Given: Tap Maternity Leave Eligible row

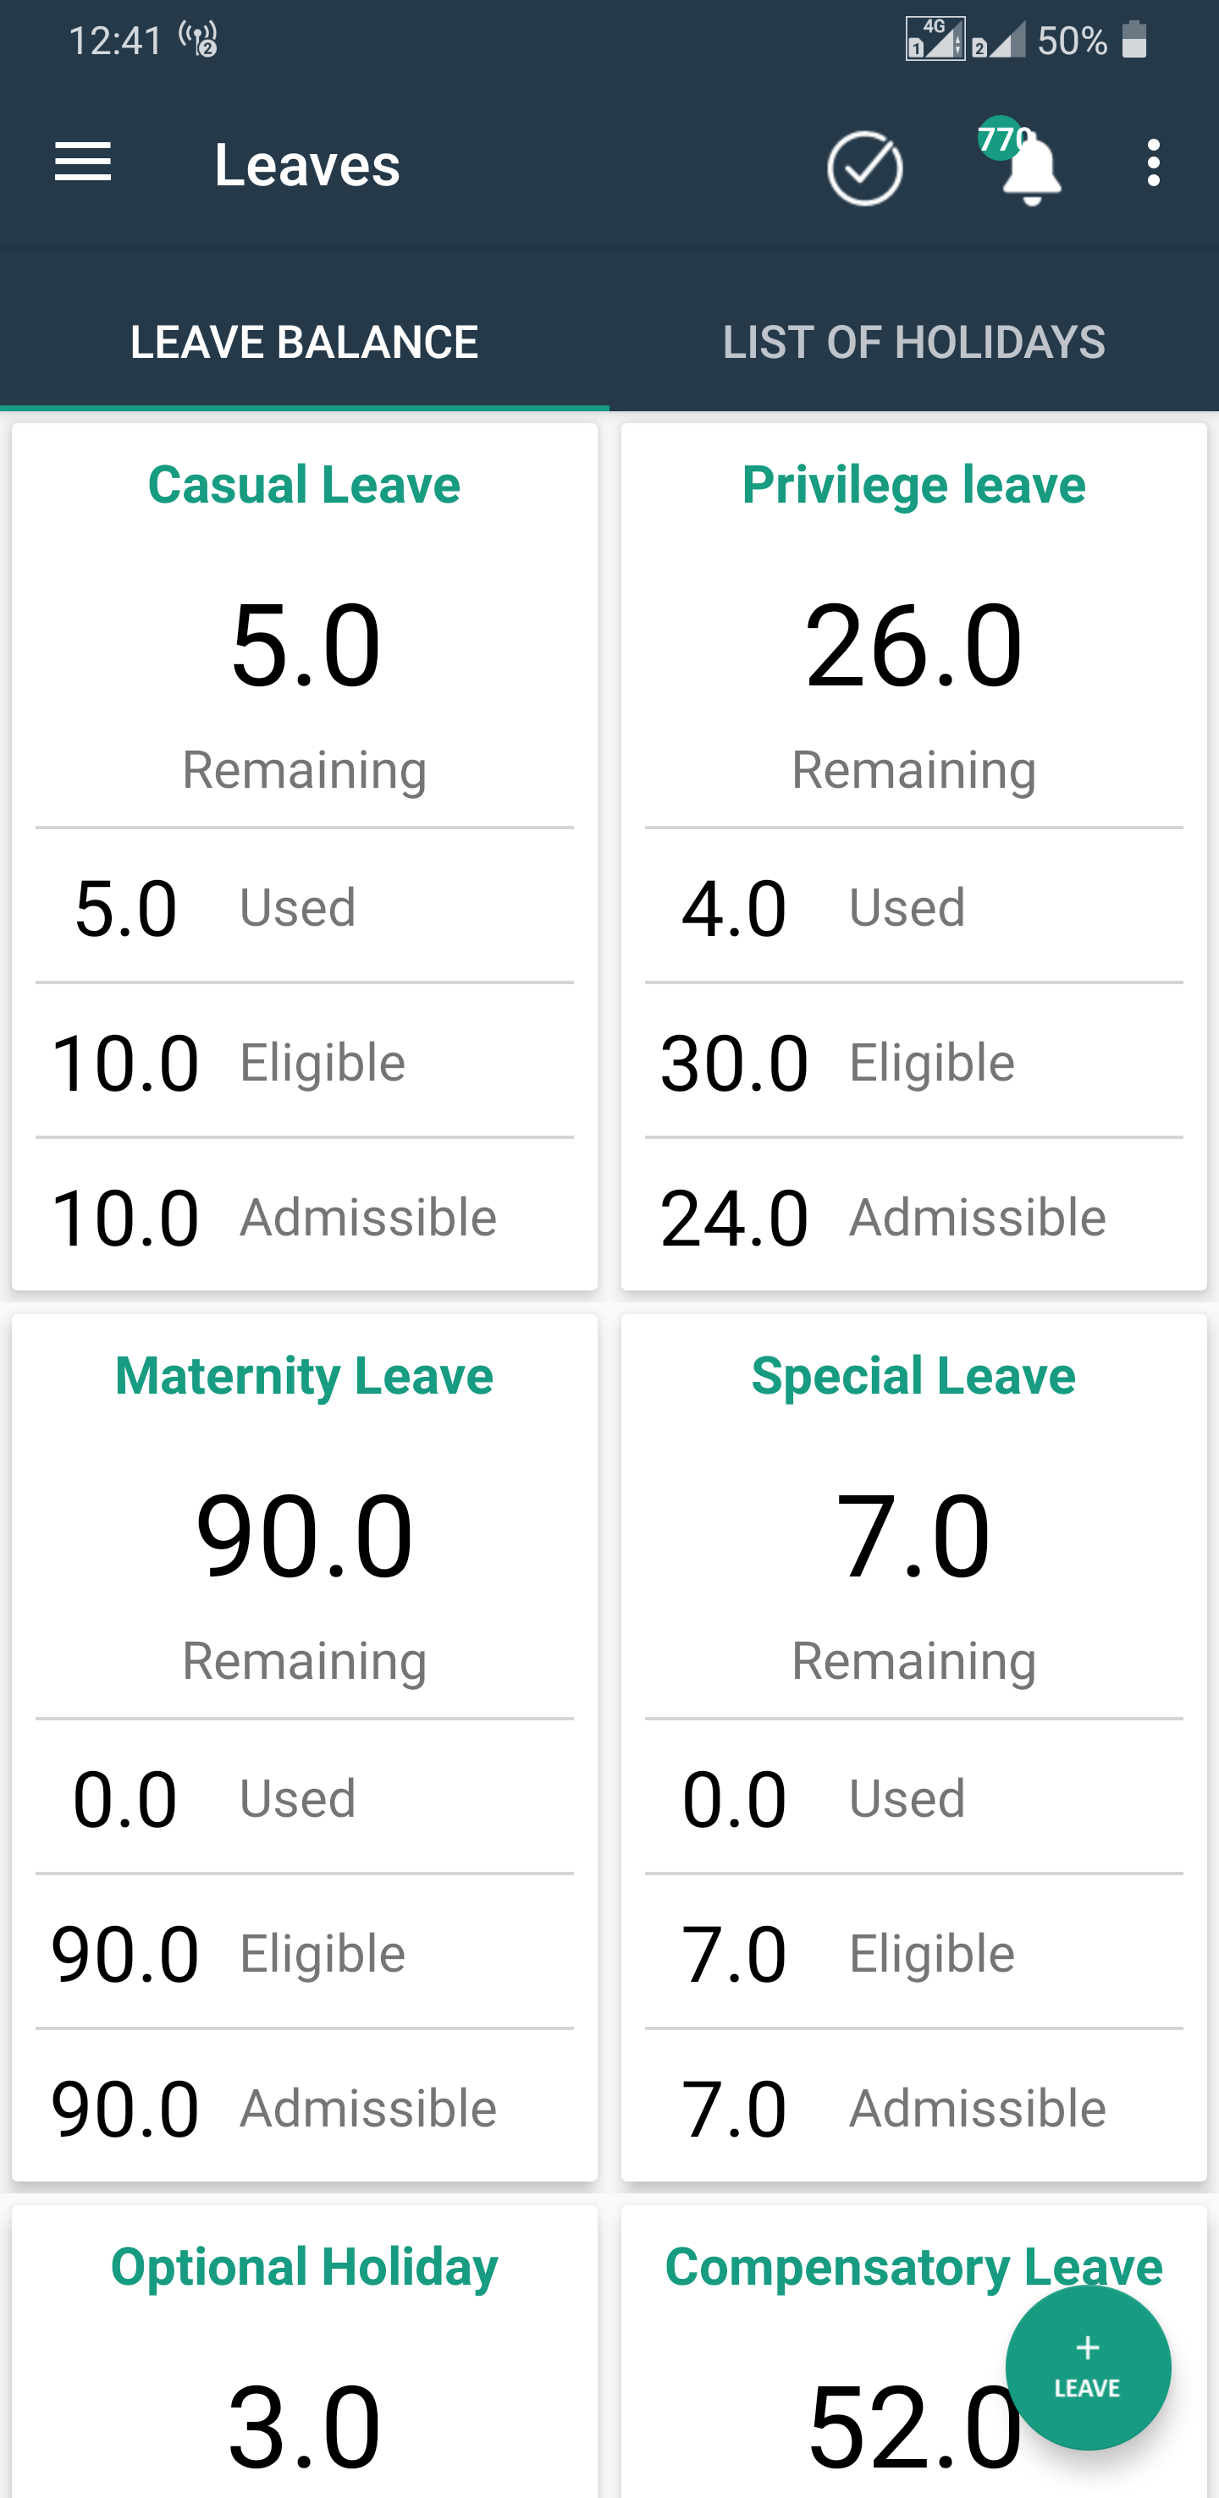Looking at the screenshot, I should click(x=305, y=1952).
